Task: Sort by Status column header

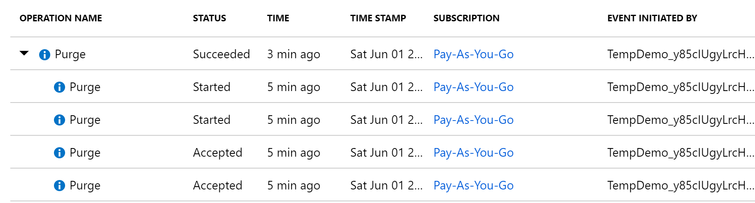Action: pyautogui.click(x=209, y=18)
